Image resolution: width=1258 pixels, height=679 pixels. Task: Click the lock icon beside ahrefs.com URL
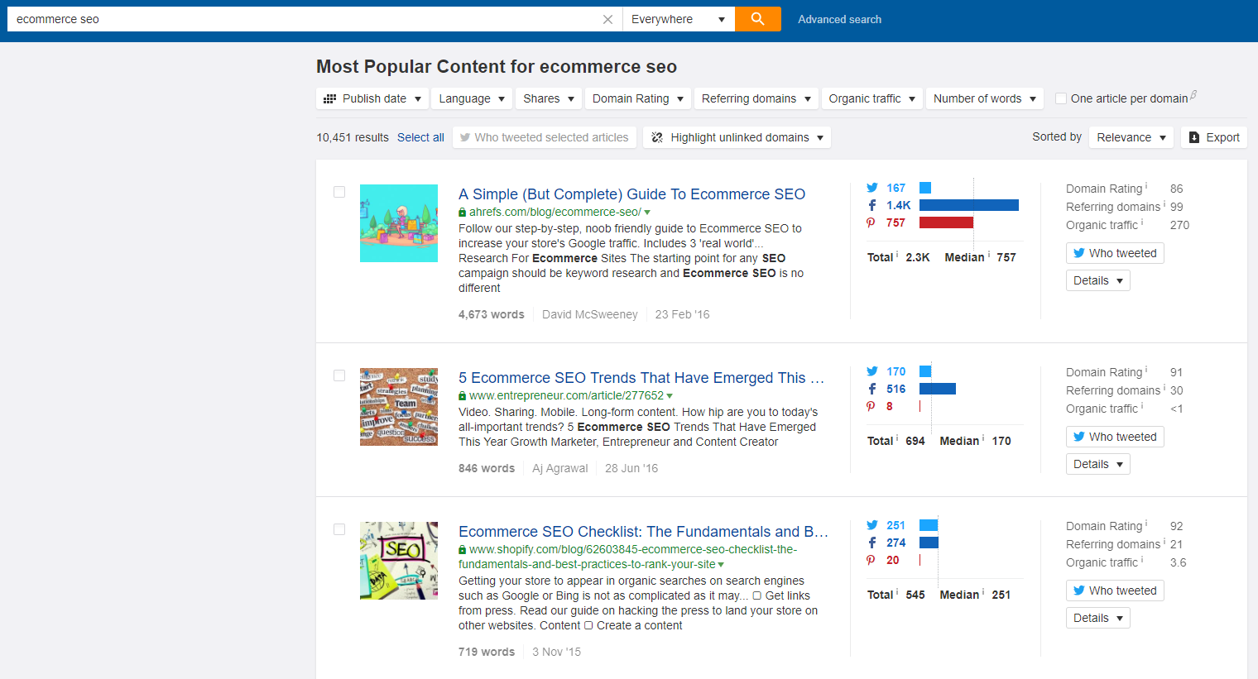coord(462,213)
